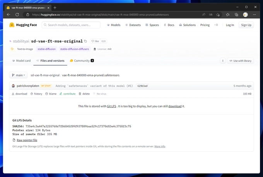Click the read aloud icon in address bar

[x=203, y=15]
